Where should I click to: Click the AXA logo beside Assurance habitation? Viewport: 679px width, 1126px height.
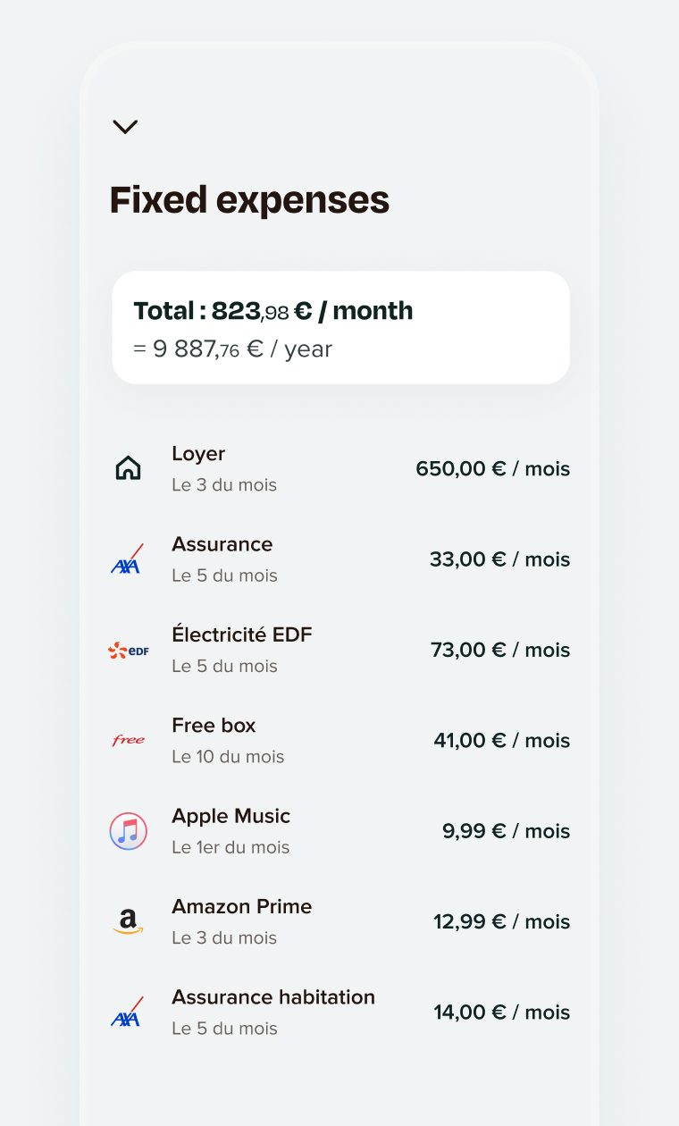tap(128, 1012)
